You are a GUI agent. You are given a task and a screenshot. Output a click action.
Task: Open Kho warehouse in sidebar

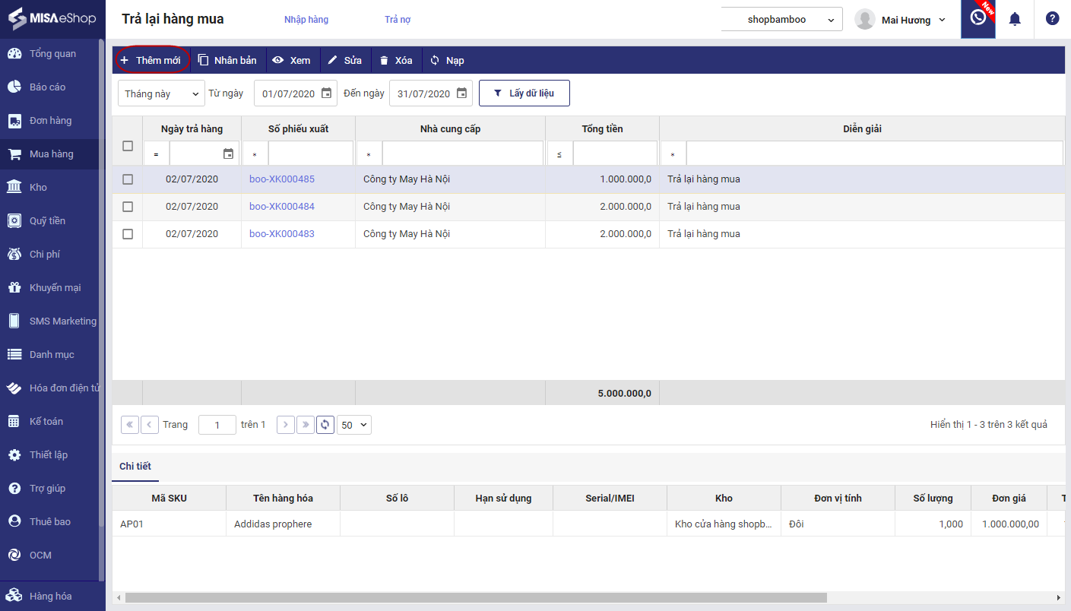tap(38, 187)
